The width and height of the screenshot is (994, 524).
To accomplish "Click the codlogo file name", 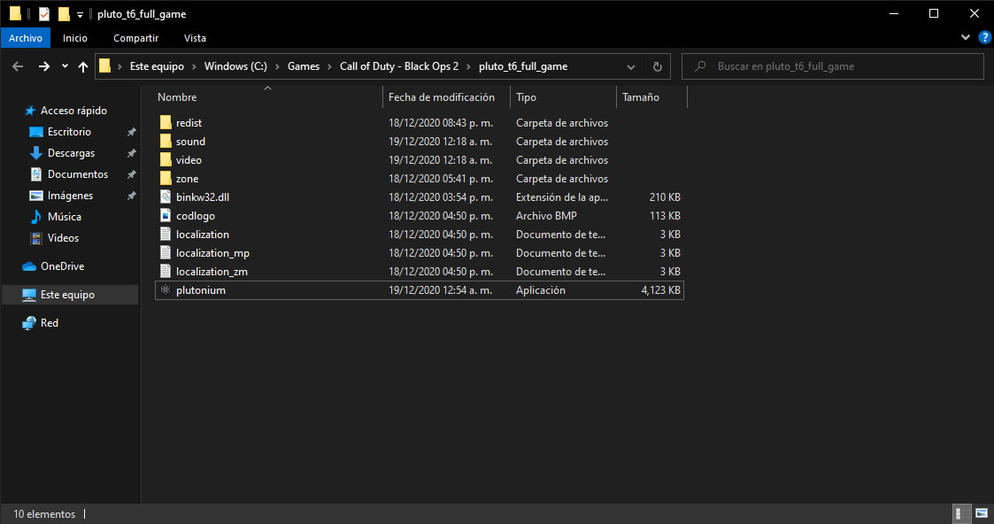I will click(196, 216).
